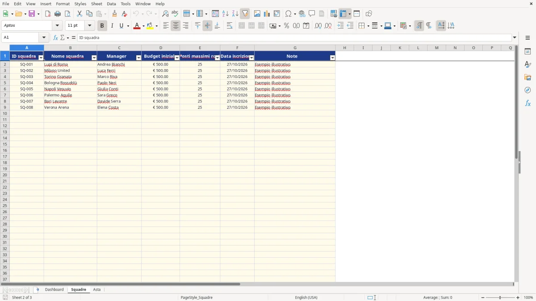Open the Font Name dropdown arrow
Viewport: 536px width, 301px height.
[x=57, y=26]
